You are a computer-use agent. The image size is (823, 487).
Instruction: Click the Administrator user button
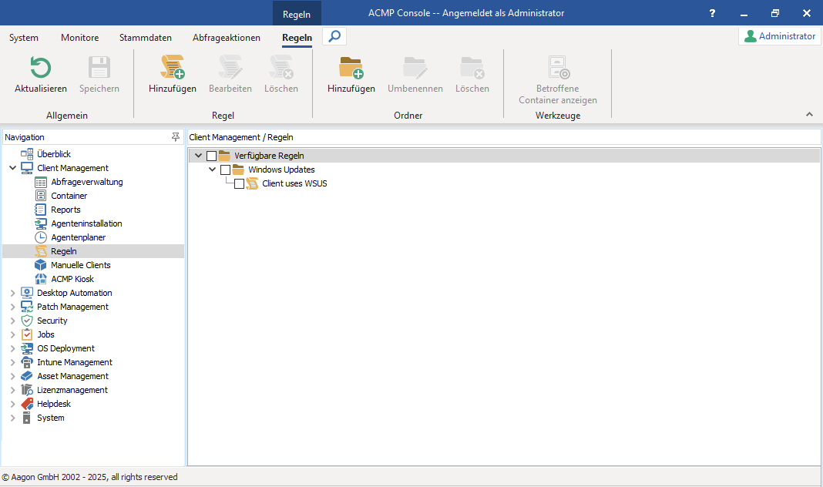click(x=779, y=36)
